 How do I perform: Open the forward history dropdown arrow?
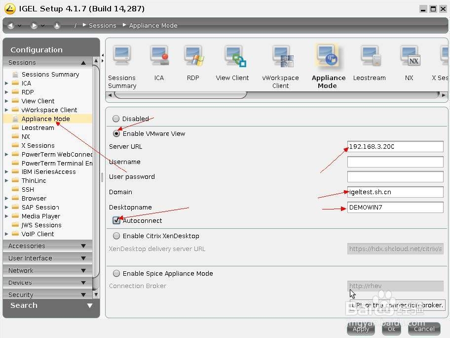(42, 26)
